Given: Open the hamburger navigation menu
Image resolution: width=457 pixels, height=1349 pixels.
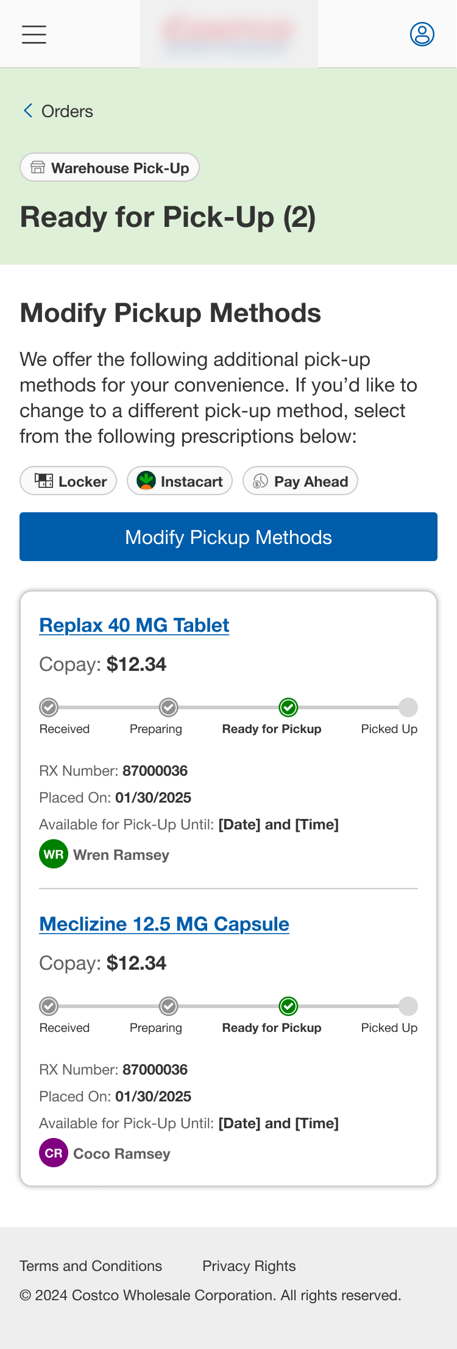Looking at the screenshot, I should tap(34, 35).
